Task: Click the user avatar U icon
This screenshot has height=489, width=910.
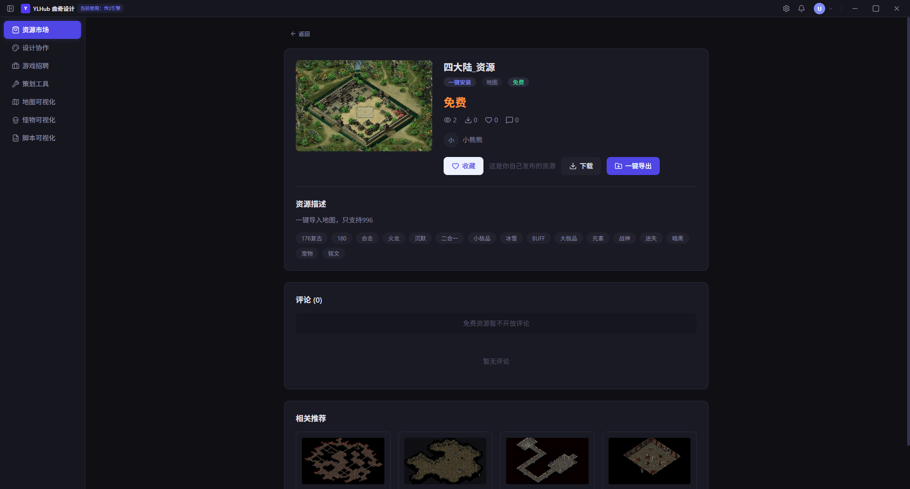Action: [819, 9]
